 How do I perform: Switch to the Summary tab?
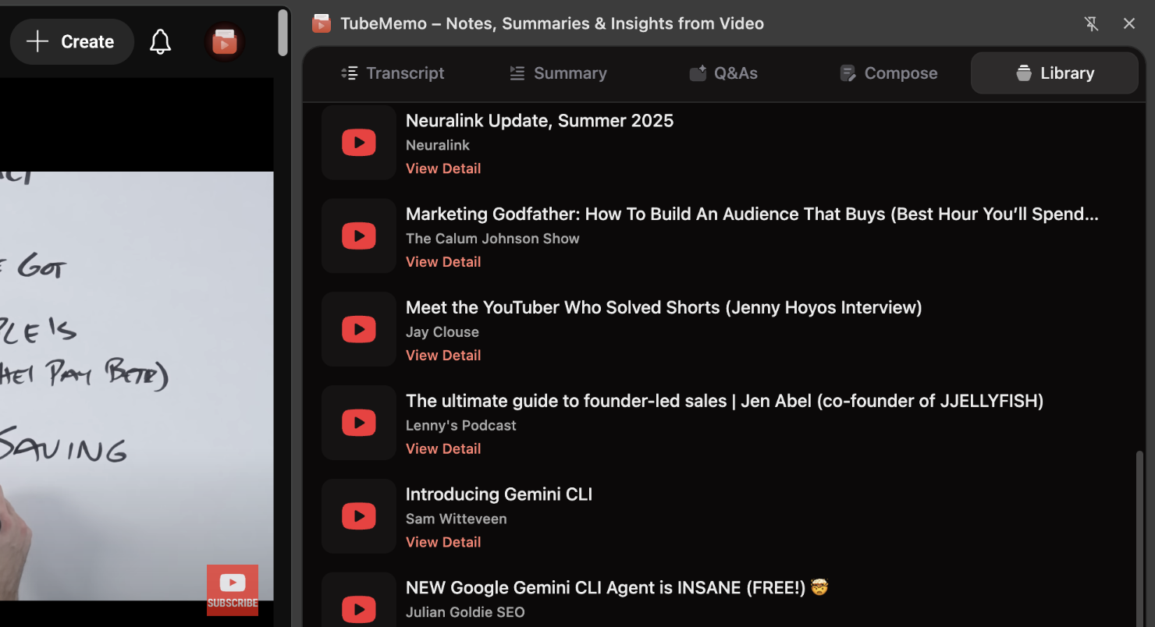[558, 73]
